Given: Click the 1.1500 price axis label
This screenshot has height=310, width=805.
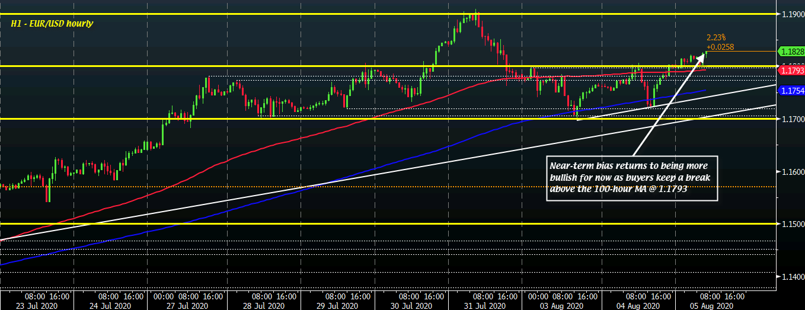Looking at the screenshot, I should pos(792,225).
